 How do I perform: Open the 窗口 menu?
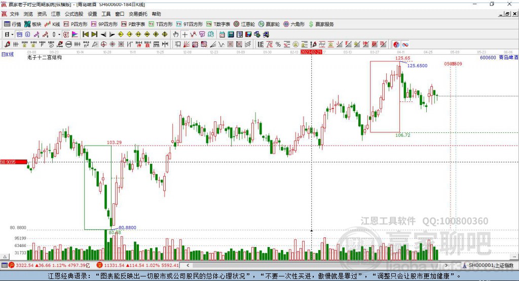coord(120,14)
